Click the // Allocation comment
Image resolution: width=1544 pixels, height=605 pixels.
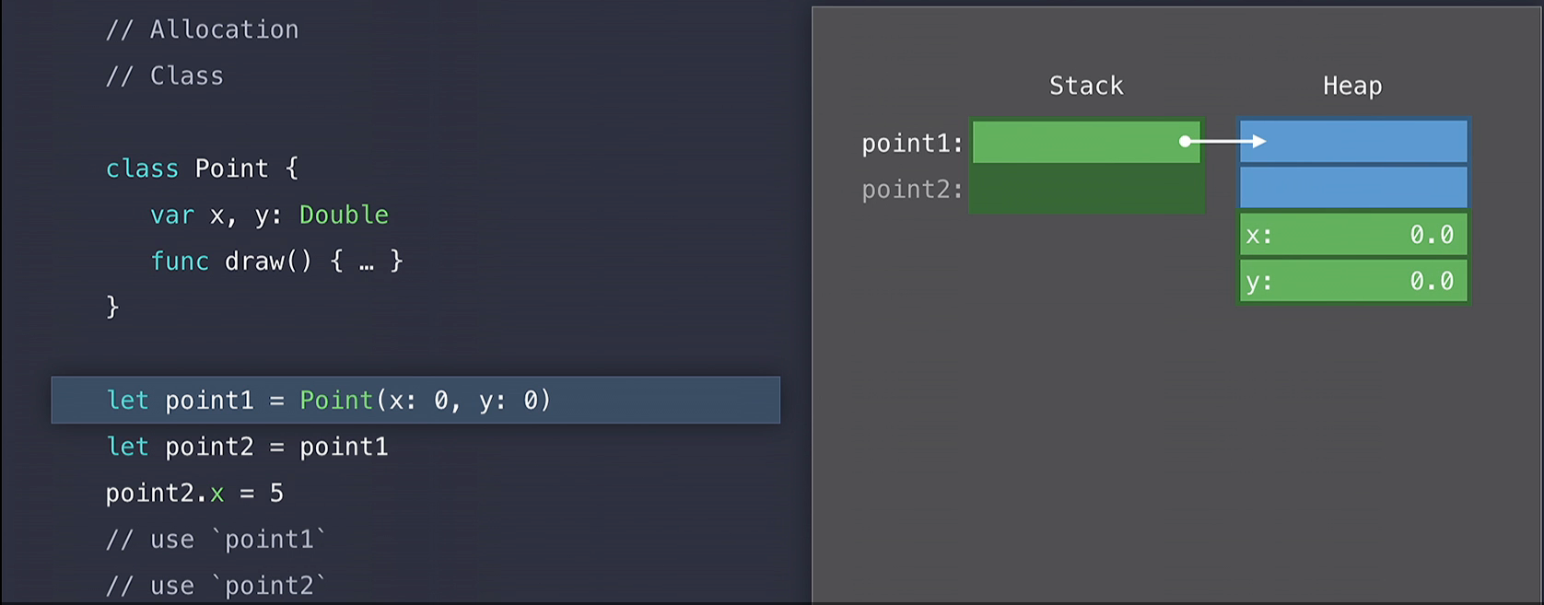tap(203, 29)
